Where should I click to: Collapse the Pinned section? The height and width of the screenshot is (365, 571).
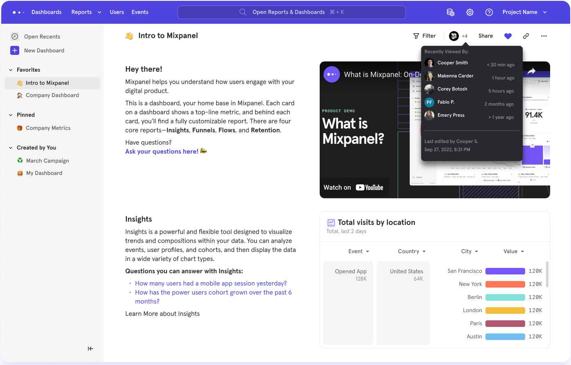pos(11,115)
